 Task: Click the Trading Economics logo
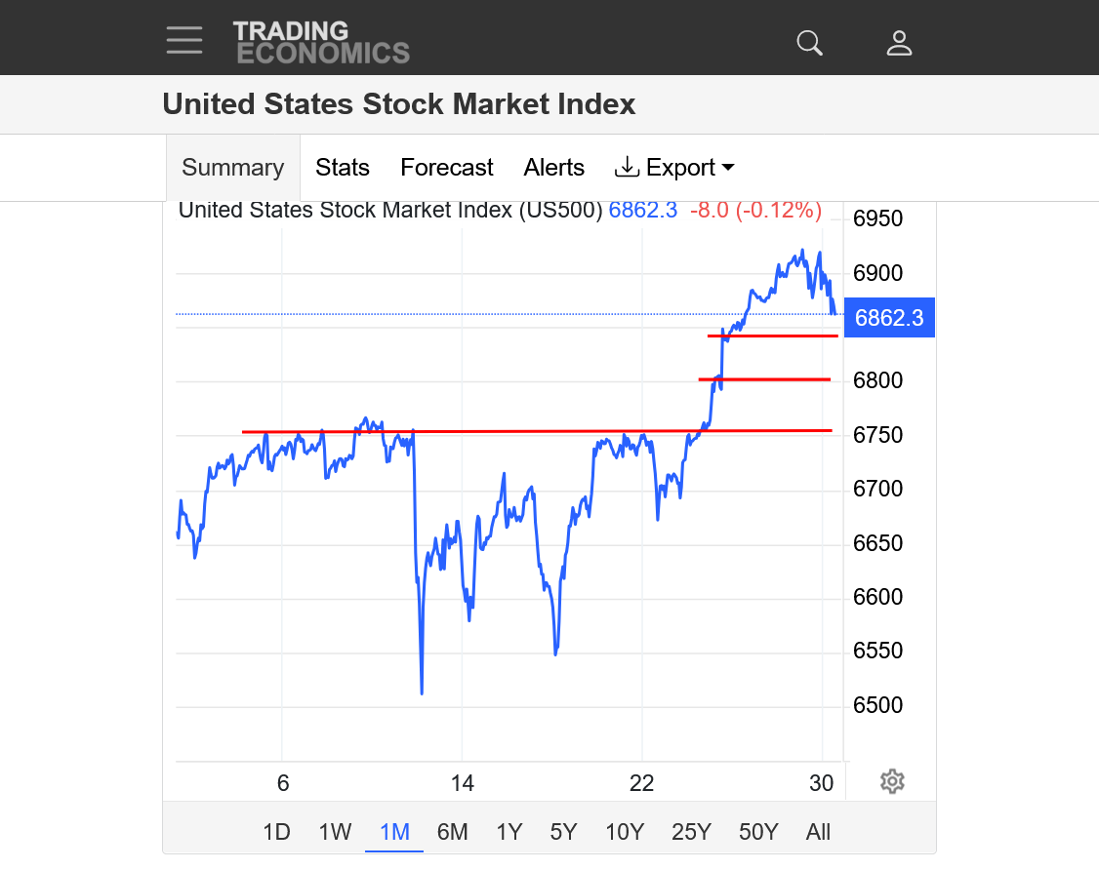point(322,42)
